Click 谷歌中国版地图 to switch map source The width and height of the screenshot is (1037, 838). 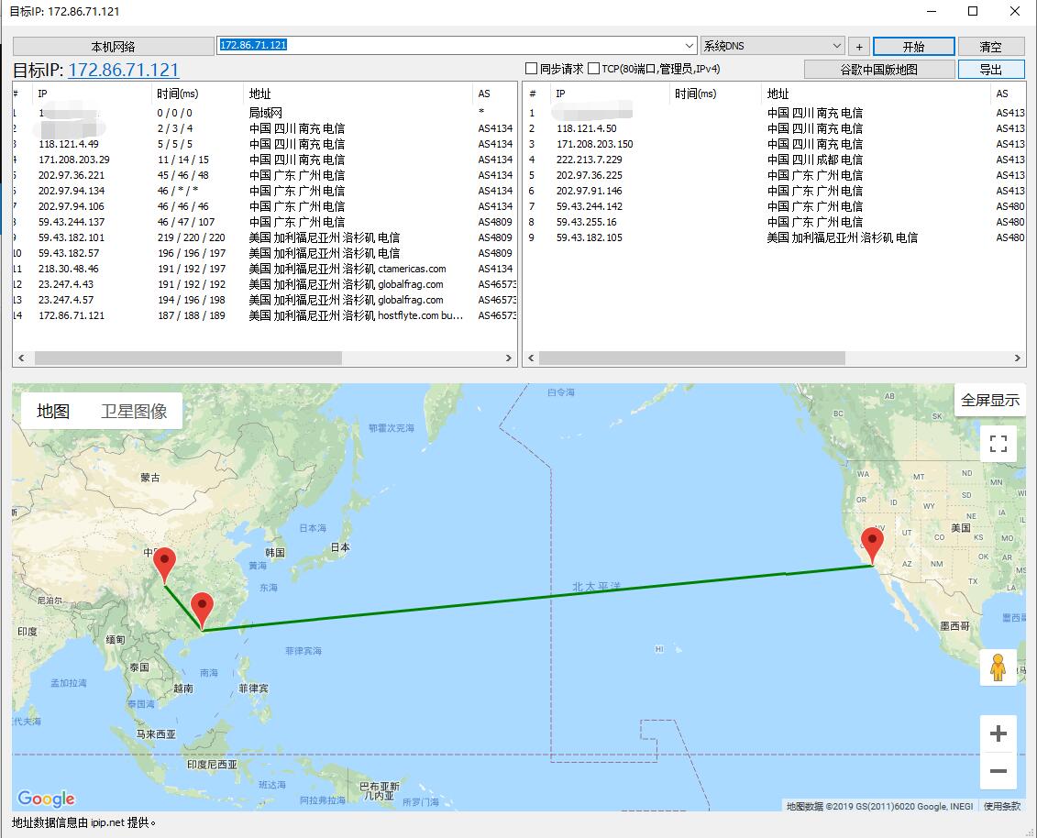point(879,69)
